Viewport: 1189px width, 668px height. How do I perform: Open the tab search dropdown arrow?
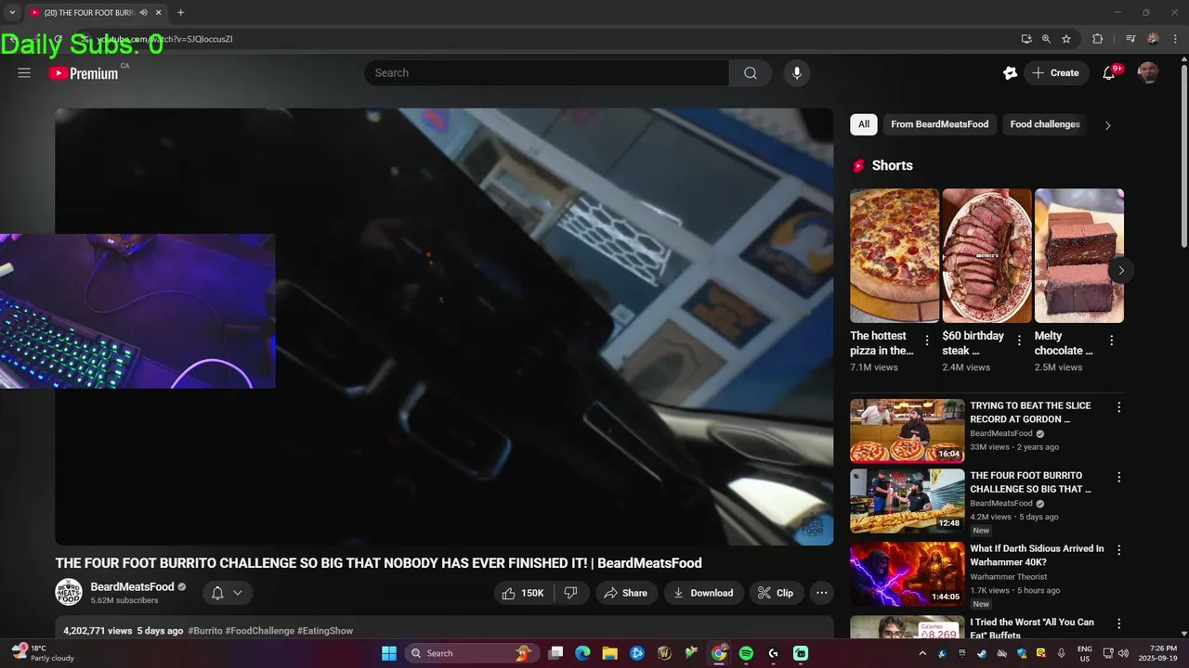pyautogui.click(x=12, y=13)
